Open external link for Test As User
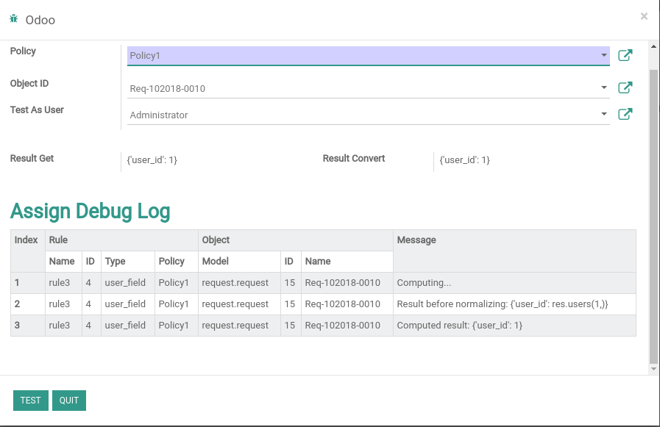 tap(625, 114)
